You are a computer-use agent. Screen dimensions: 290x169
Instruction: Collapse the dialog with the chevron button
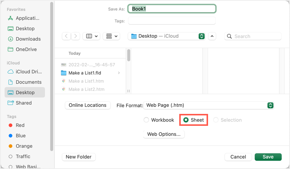[212, 36]
